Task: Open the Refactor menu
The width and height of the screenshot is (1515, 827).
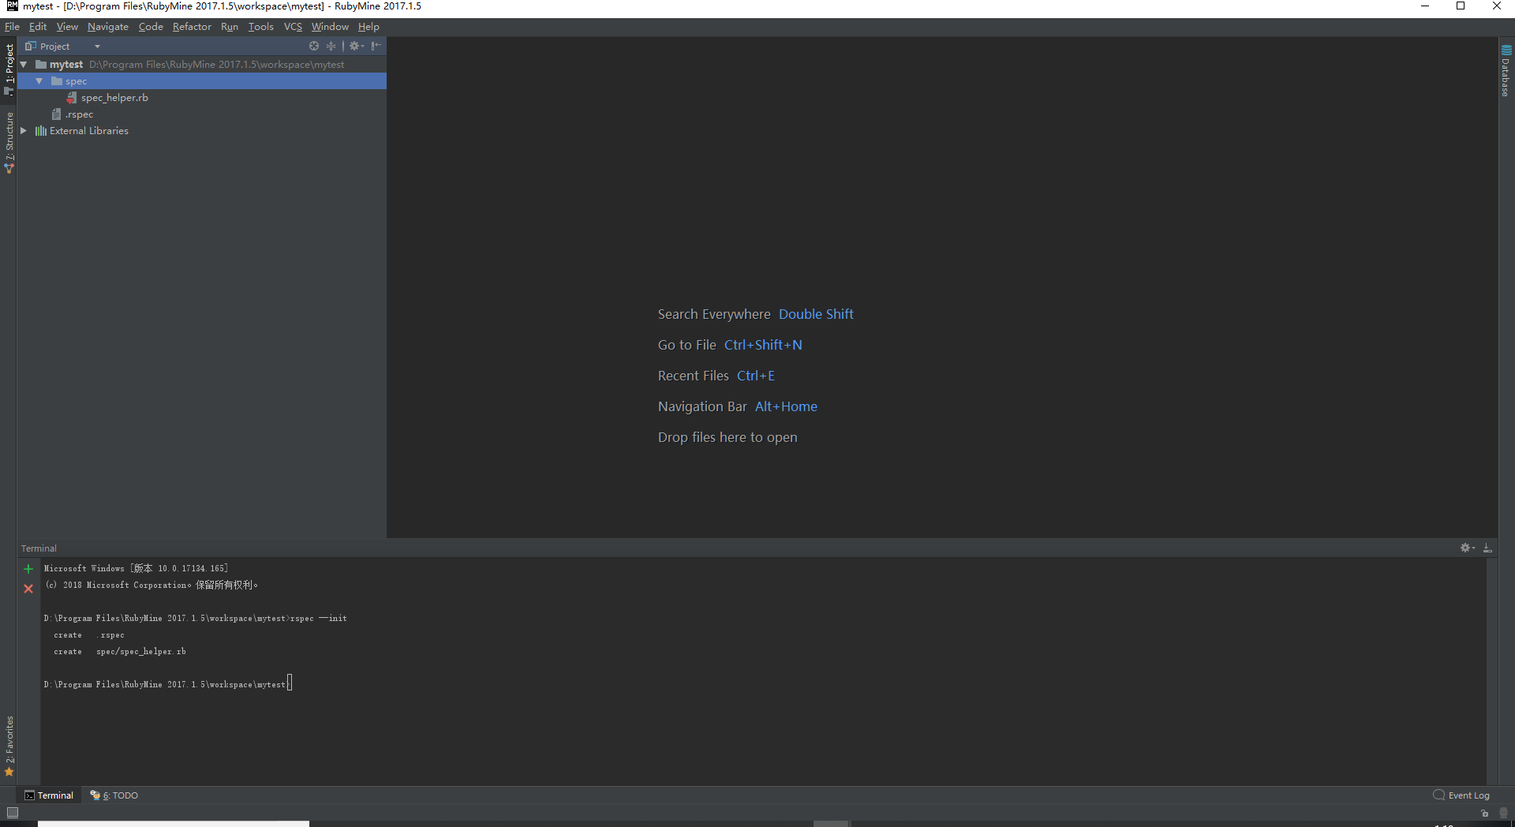Action: pos(192,27)
